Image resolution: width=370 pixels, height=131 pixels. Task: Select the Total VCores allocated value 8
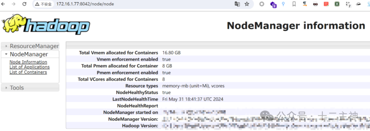tap(163, 79)
